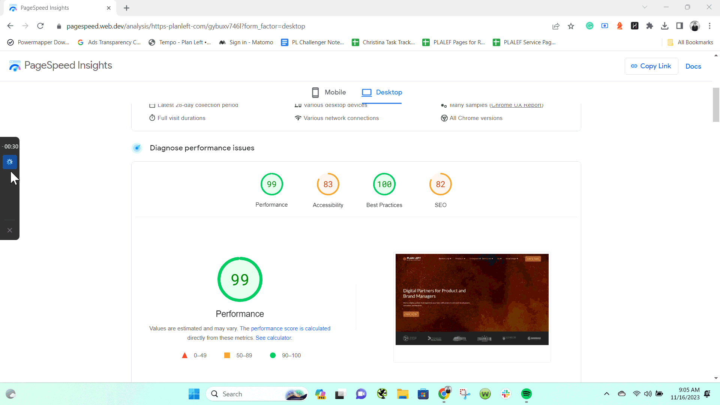Open the Windows Start menu

coord(194,394)
